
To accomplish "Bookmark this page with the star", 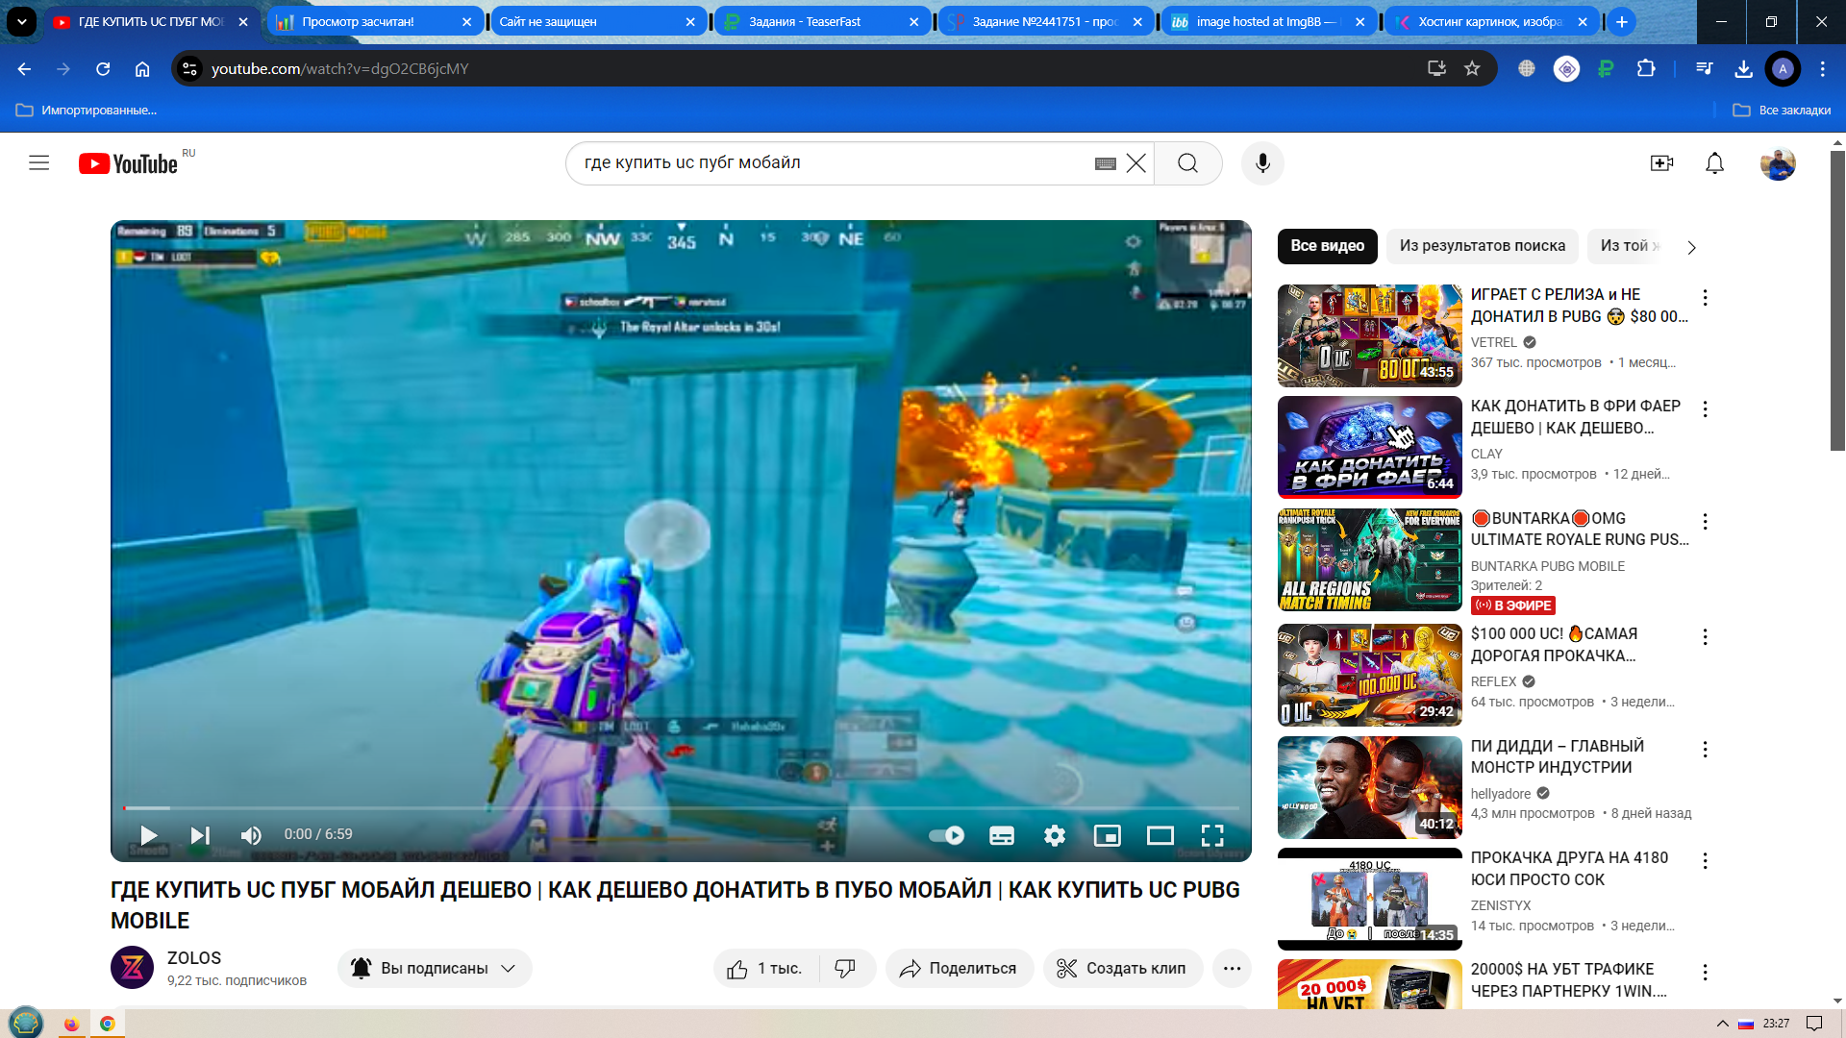I will coord(1472,68).
